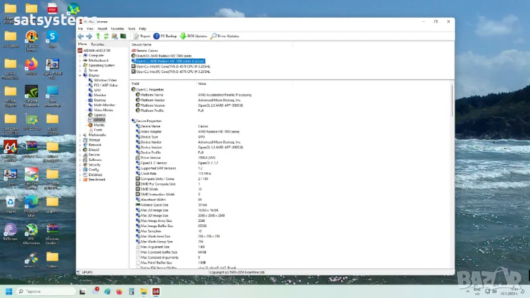
Task: Click the Windows Start button on taskbar
Action: coord(9,291)
